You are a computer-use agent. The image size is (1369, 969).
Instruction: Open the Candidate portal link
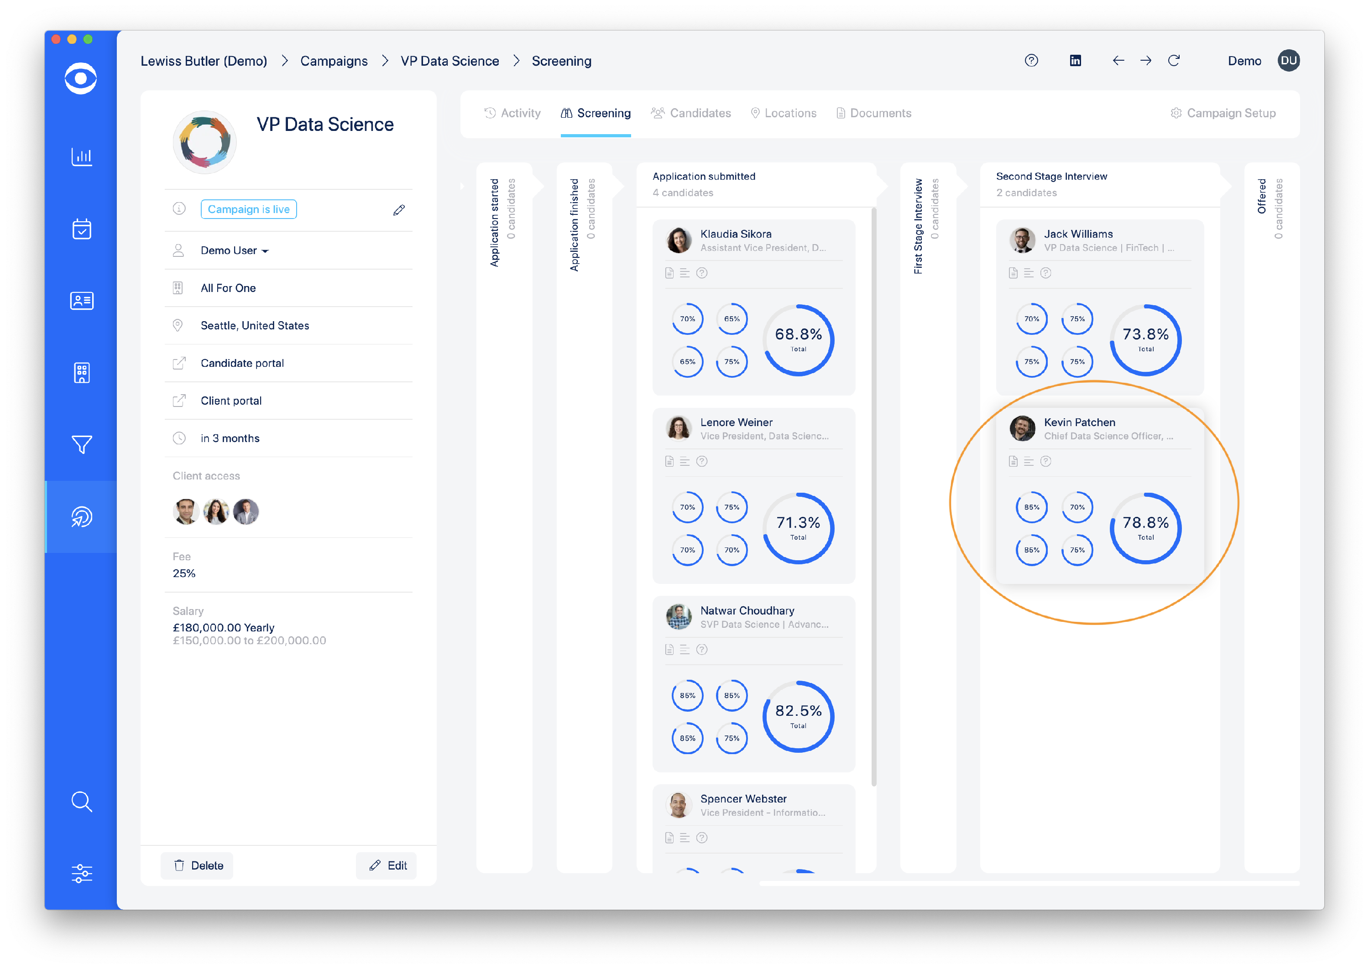[x=242, y=363]
